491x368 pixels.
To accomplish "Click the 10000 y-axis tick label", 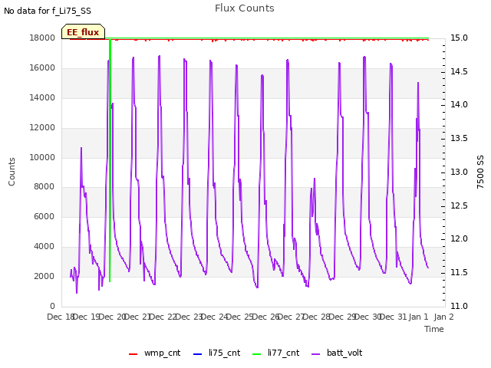I will tap(42, 157).
